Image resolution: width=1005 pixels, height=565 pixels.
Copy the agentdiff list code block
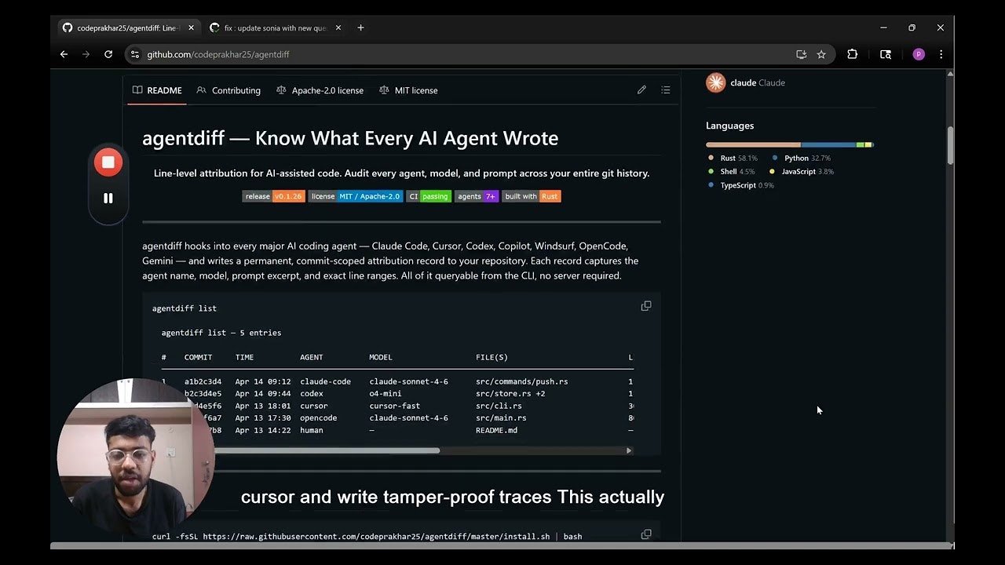[x=646, y=306]
